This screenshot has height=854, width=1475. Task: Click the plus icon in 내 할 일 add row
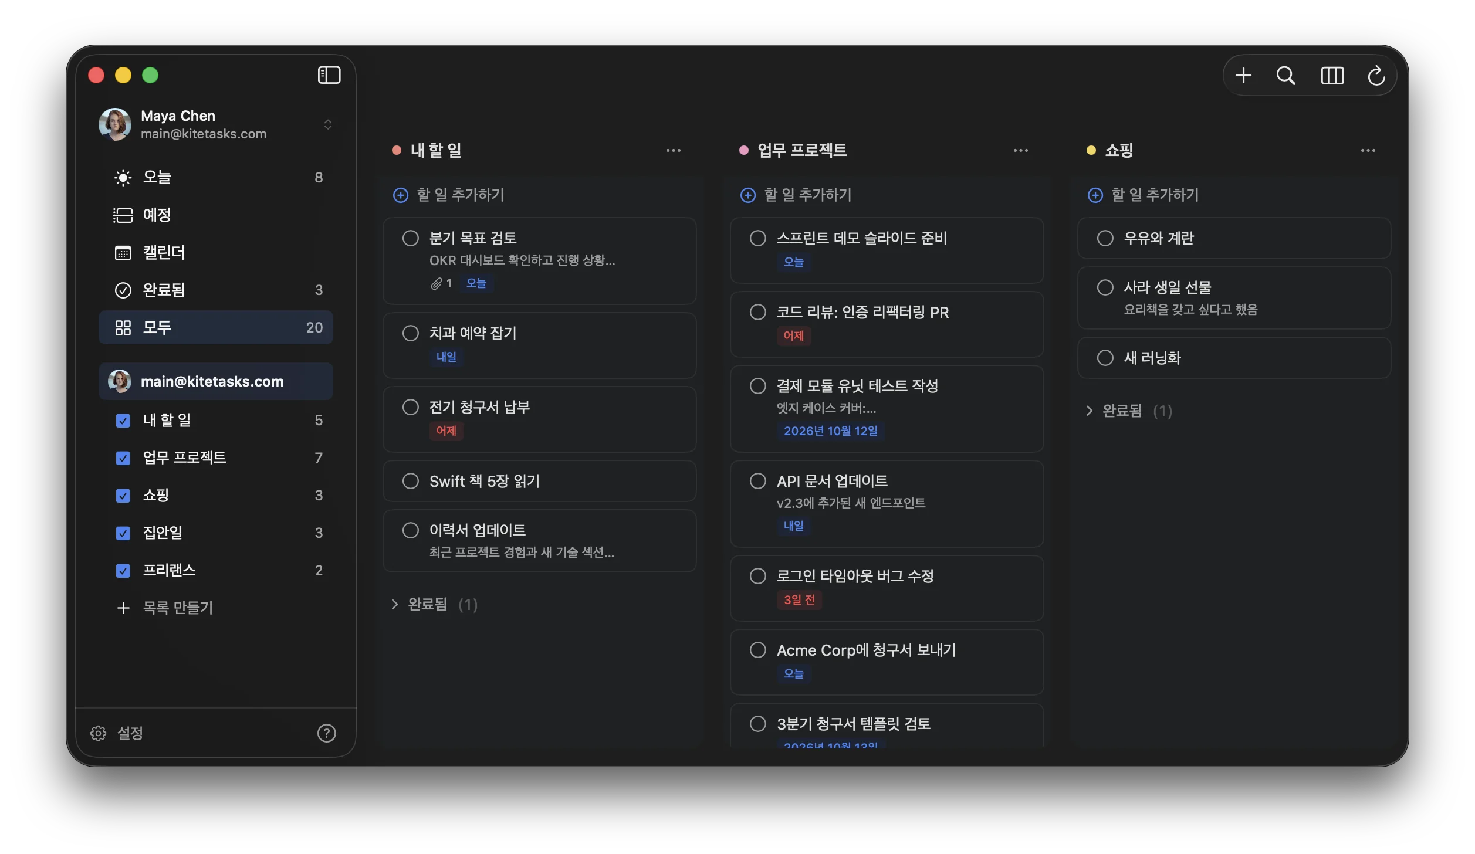click(x=401, y=195)
